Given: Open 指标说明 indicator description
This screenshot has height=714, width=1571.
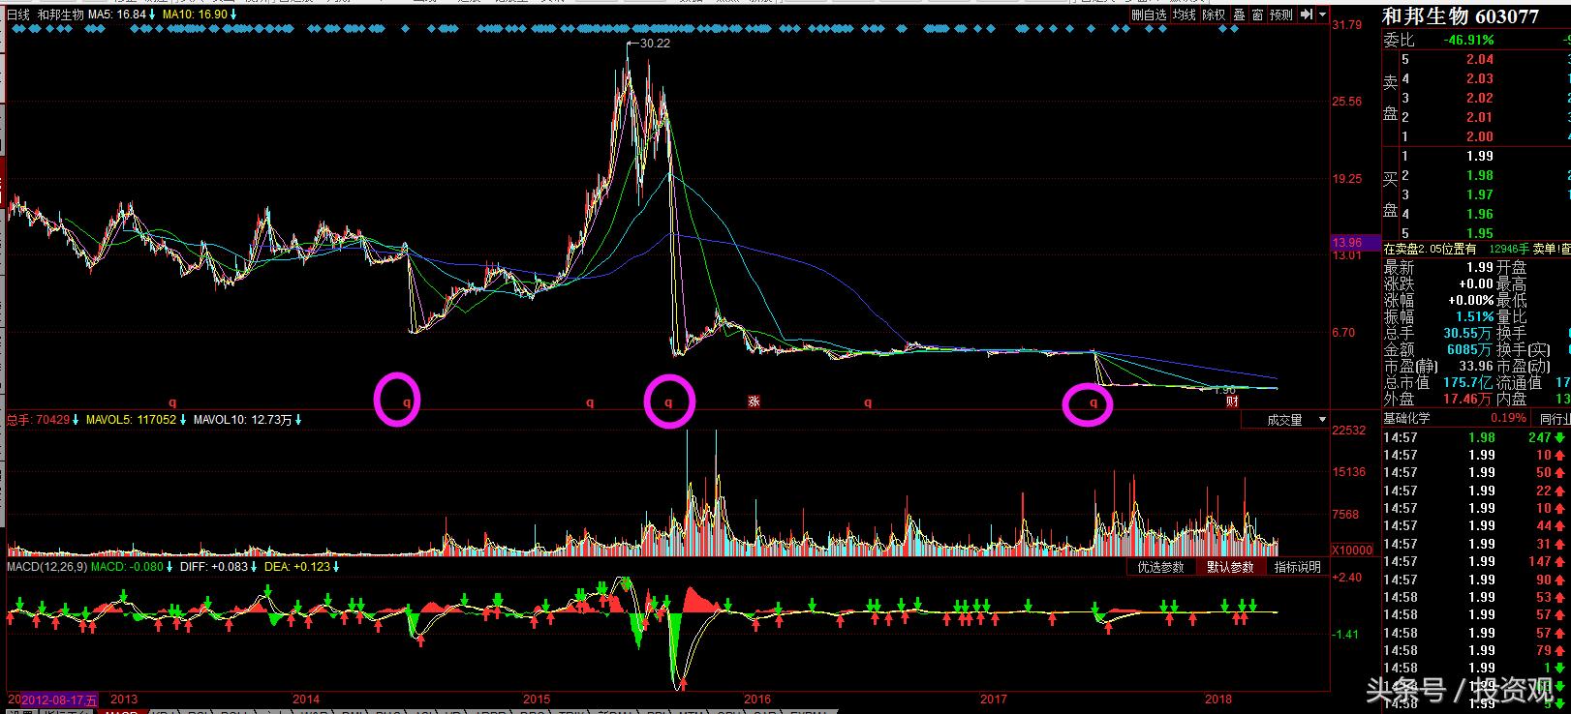Looking at the screenshot, I should pos(1298,567).
